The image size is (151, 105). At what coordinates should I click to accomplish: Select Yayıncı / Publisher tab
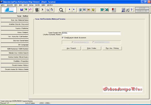point(15,28)
